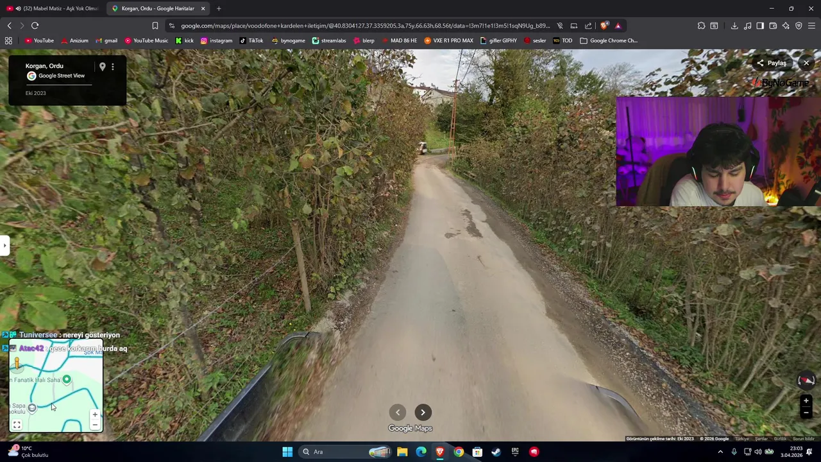Zoom in the Street View image
Image resolution: width=821 pixels, height=462 pixels.
pyautogui.click(x=806, y=401)
